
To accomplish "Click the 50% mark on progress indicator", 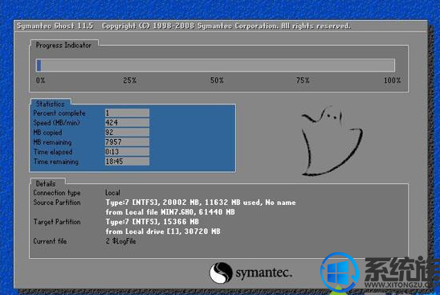I will click(217, 80).
